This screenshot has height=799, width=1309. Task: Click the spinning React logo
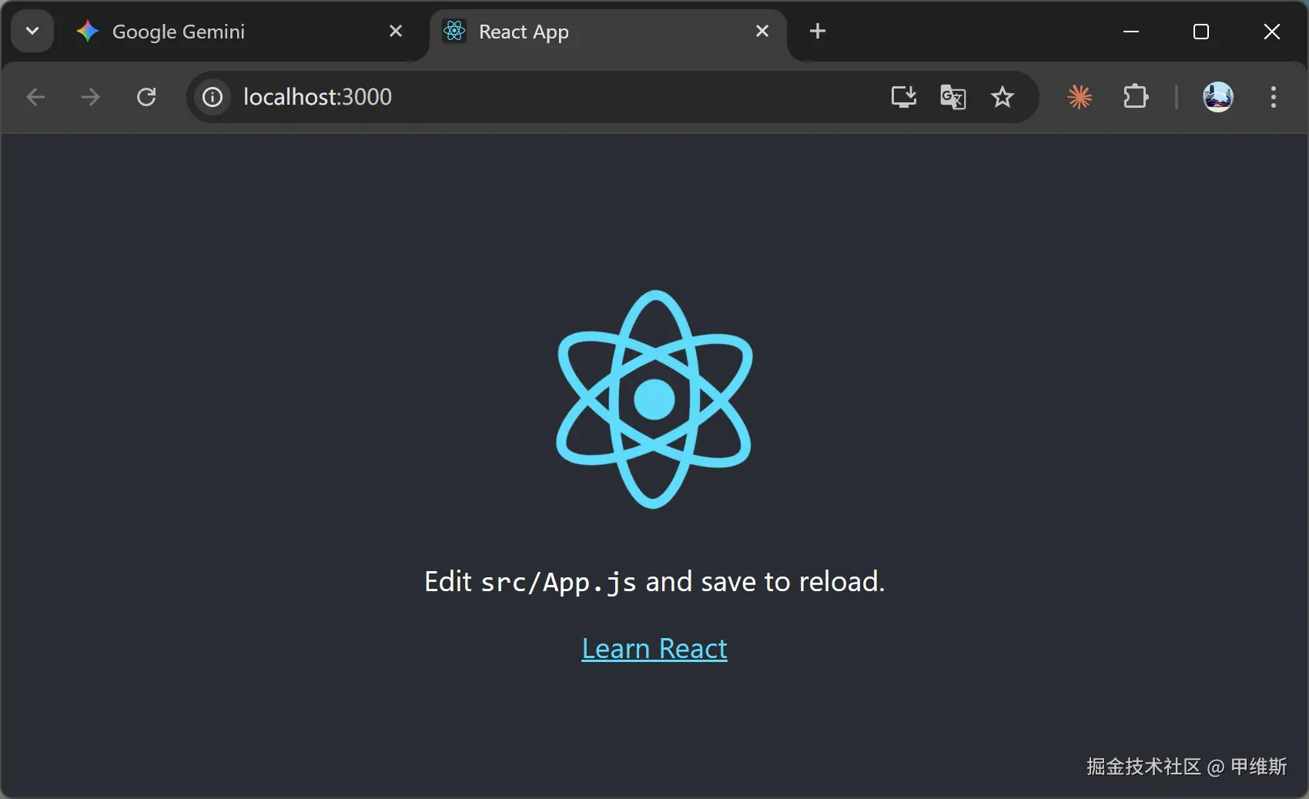(x=654, y=399)
